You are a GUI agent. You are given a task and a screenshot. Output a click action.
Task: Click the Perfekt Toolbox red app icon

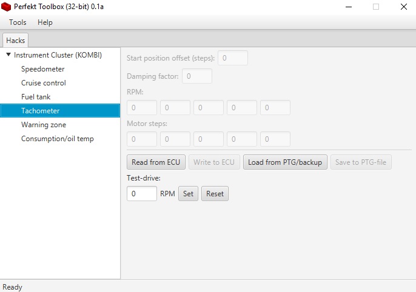[x=7, y=7]
